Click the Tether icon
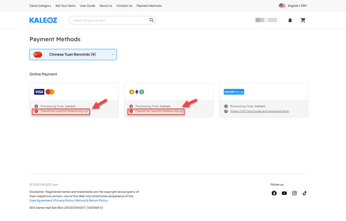Viewport: 346px width, 221px height. click(x=142, y=92)
